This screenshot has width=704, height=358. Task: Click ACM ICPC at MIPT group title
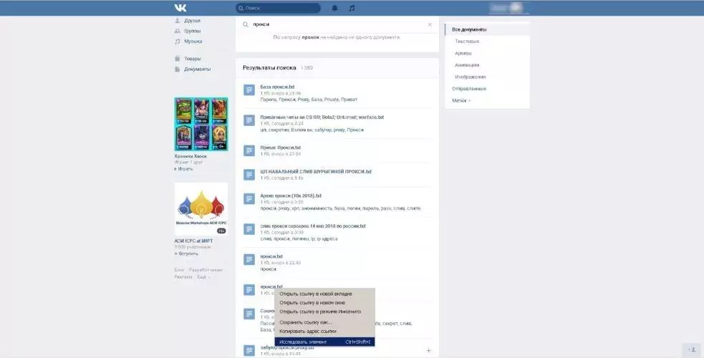[x=193, y=241]
